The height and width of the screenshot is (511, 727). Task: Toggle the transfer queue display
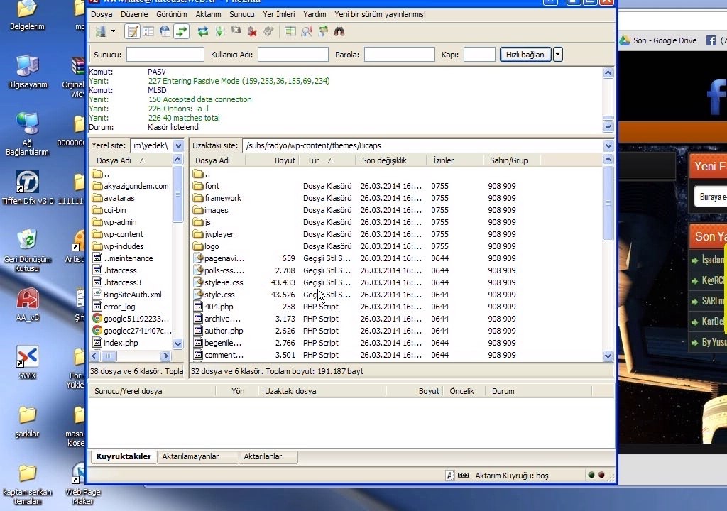point(182,31)
